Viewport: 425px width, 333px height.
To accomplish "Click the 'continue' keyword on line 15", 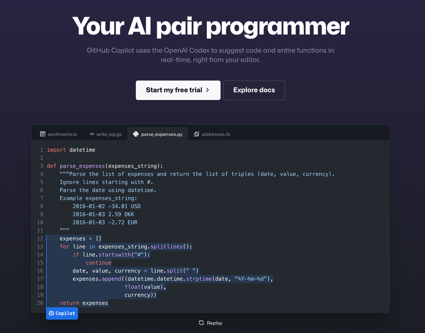I will [x=98, y=263].
